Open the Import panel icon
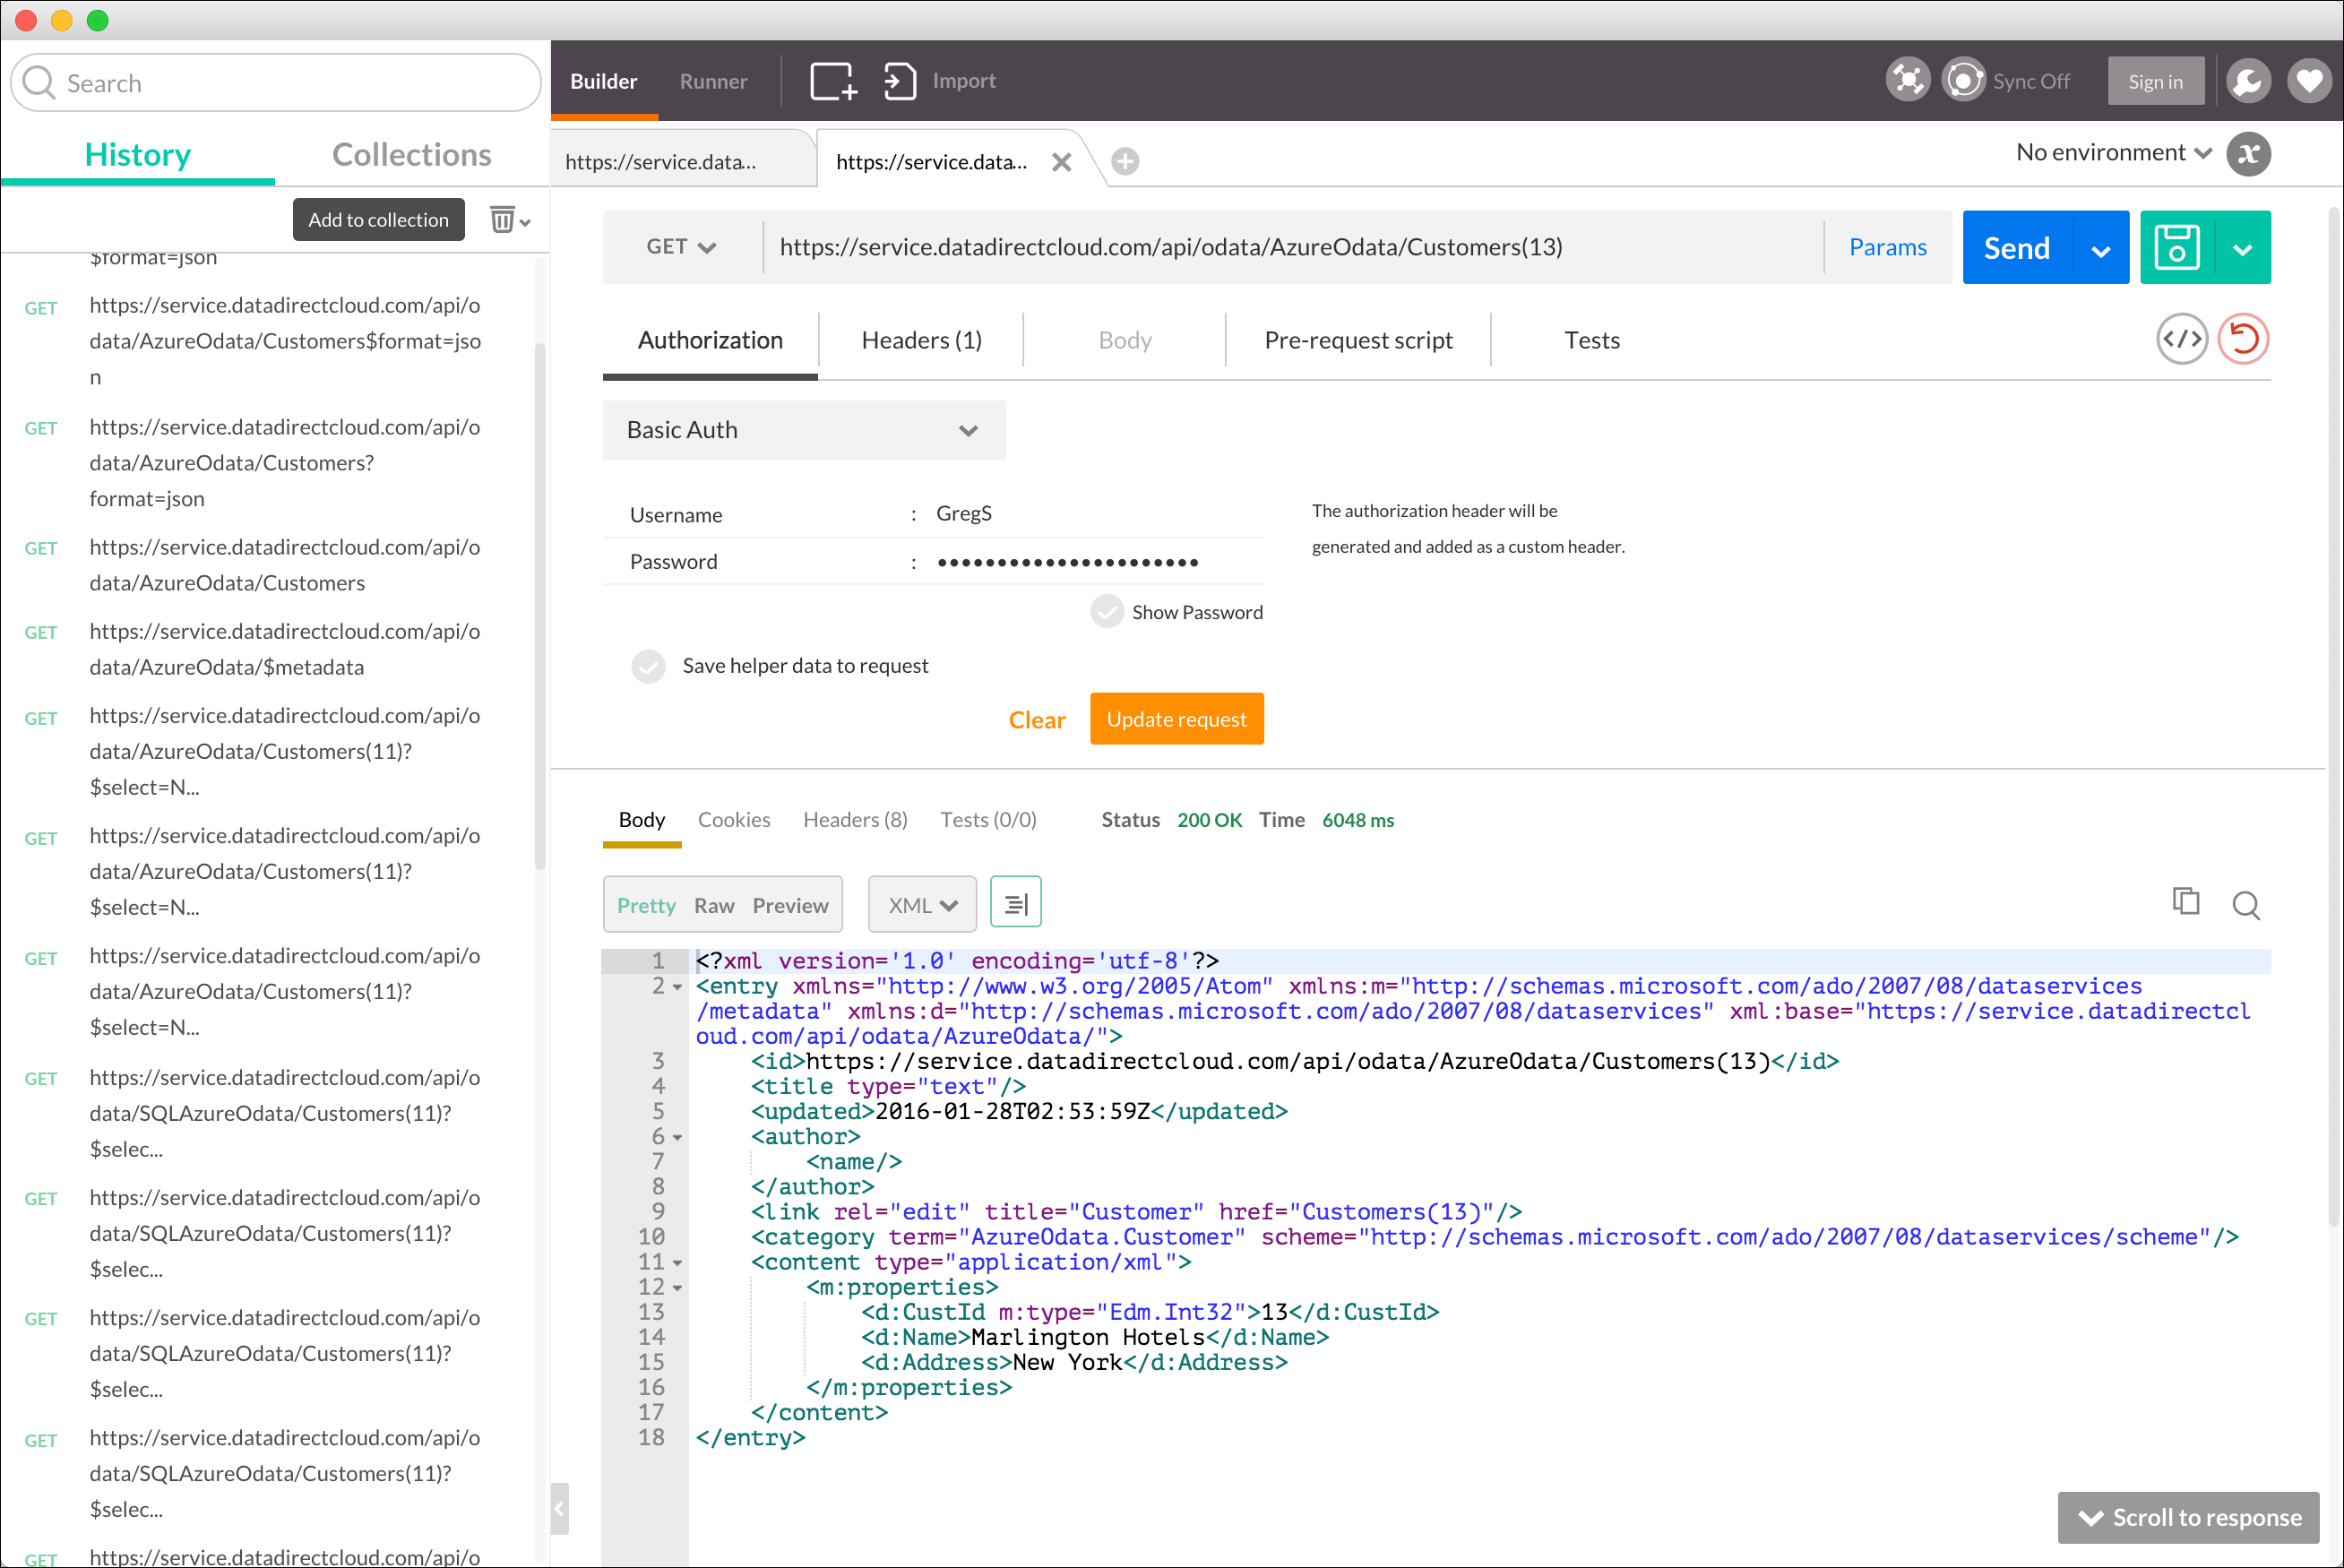The image size is (2344, 1568). (x=899, y=80)
